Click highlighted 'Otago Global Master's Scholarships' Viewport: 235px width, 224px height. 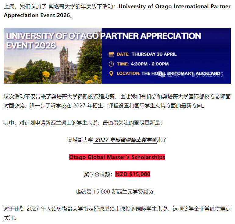(117, 157)
